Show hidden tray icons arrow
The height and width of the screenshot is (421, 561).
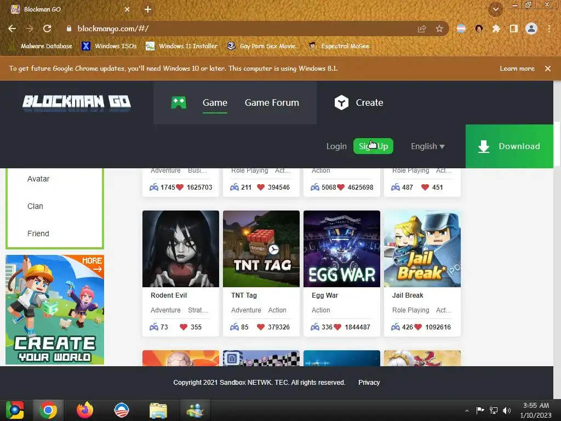(467, 411)
